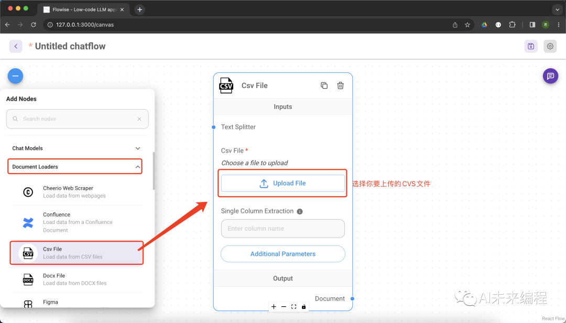Click the browser address bar URL
This screenshot has width=566, height=323.
point(85,25)
